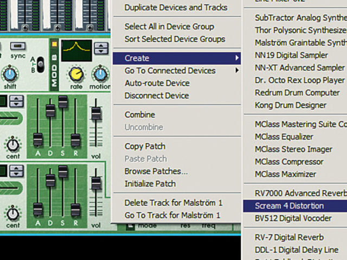Move upper envelope Release fader
Screen dimensions: 347x260
click(75, 139)
